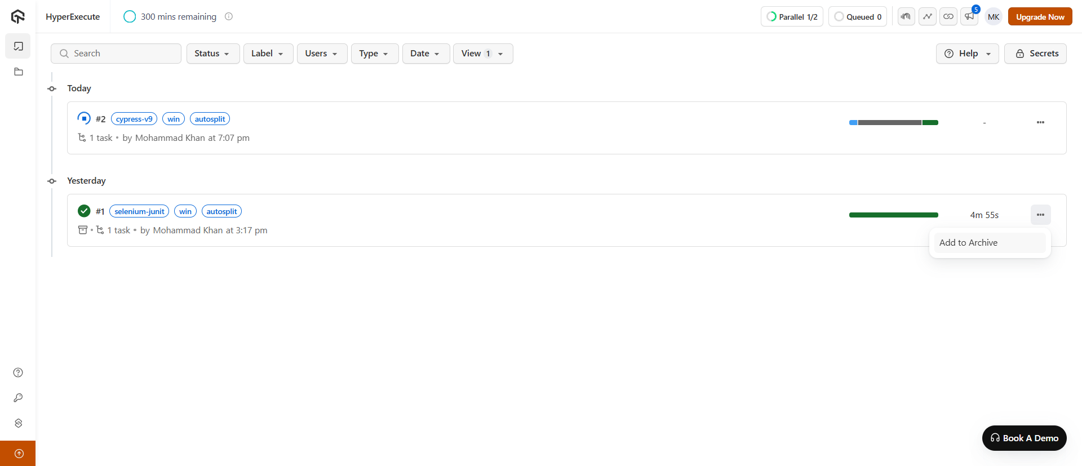Focus the Search input field
1082x466 pixels.
coord(116,54)
